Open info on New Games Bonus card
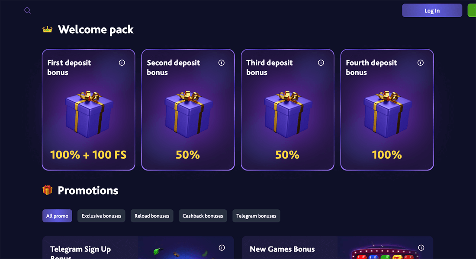 [x=421, y=247]
